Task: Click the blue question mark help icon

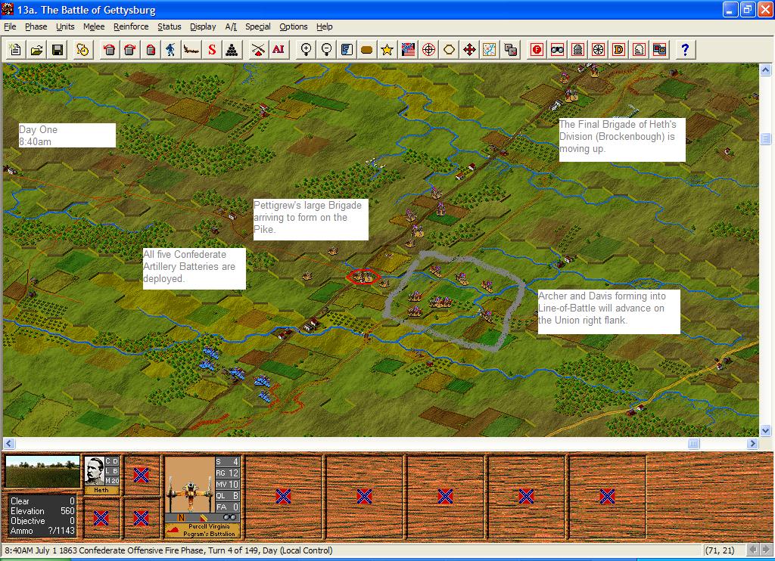Action: click(x=685, y=49)
